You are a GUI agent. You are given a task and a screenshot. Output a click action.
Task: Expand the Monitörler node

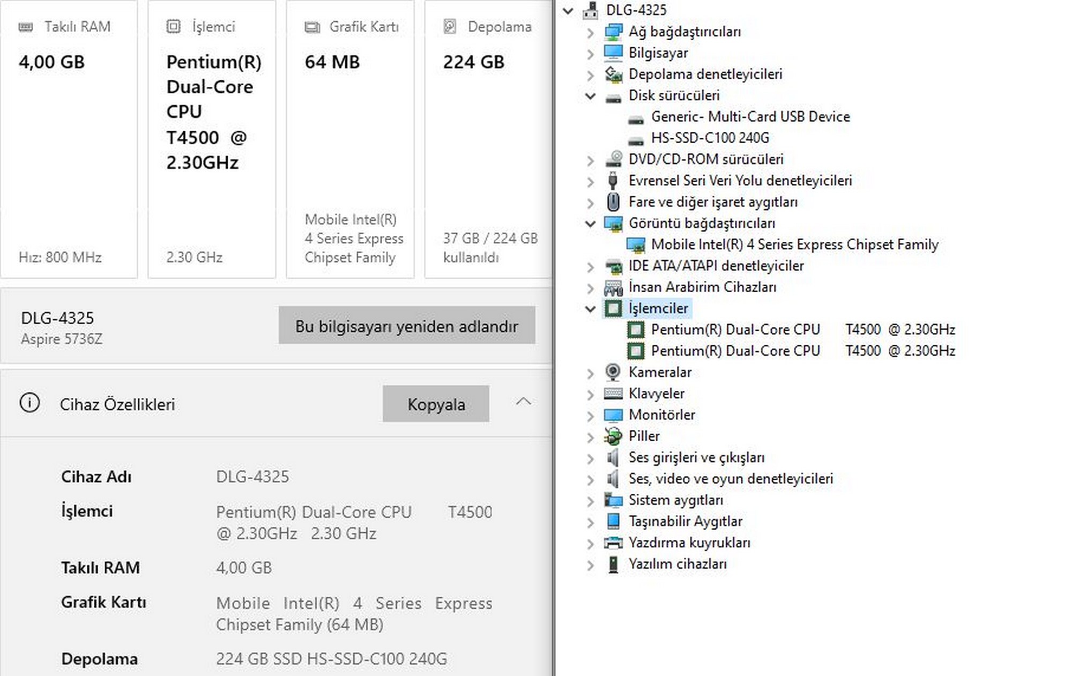pos(590,415)
